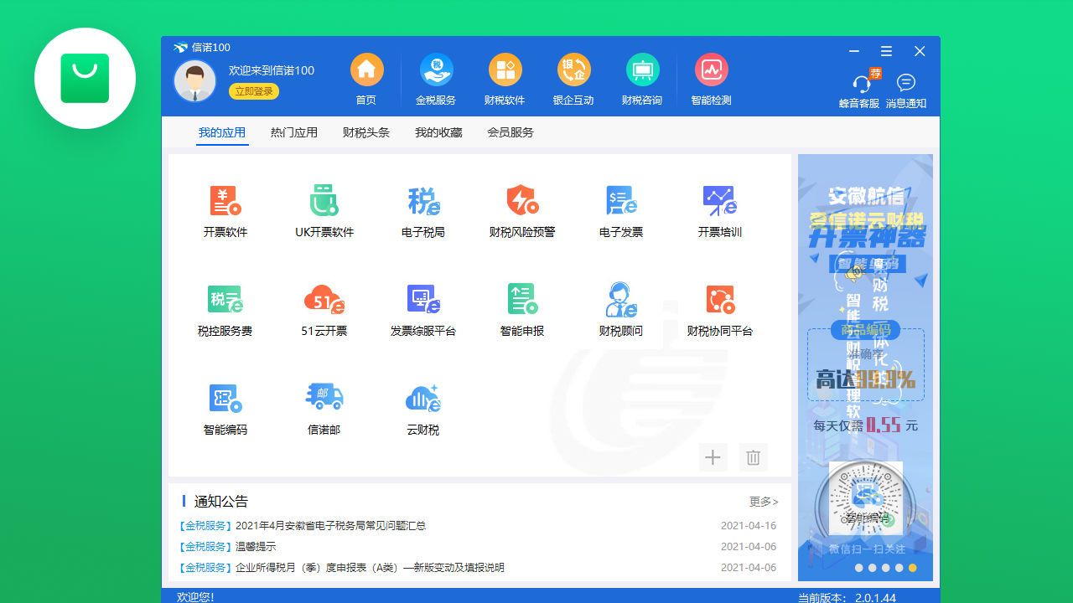Contact 蜂音客服 headset icon

click(860, 84)
